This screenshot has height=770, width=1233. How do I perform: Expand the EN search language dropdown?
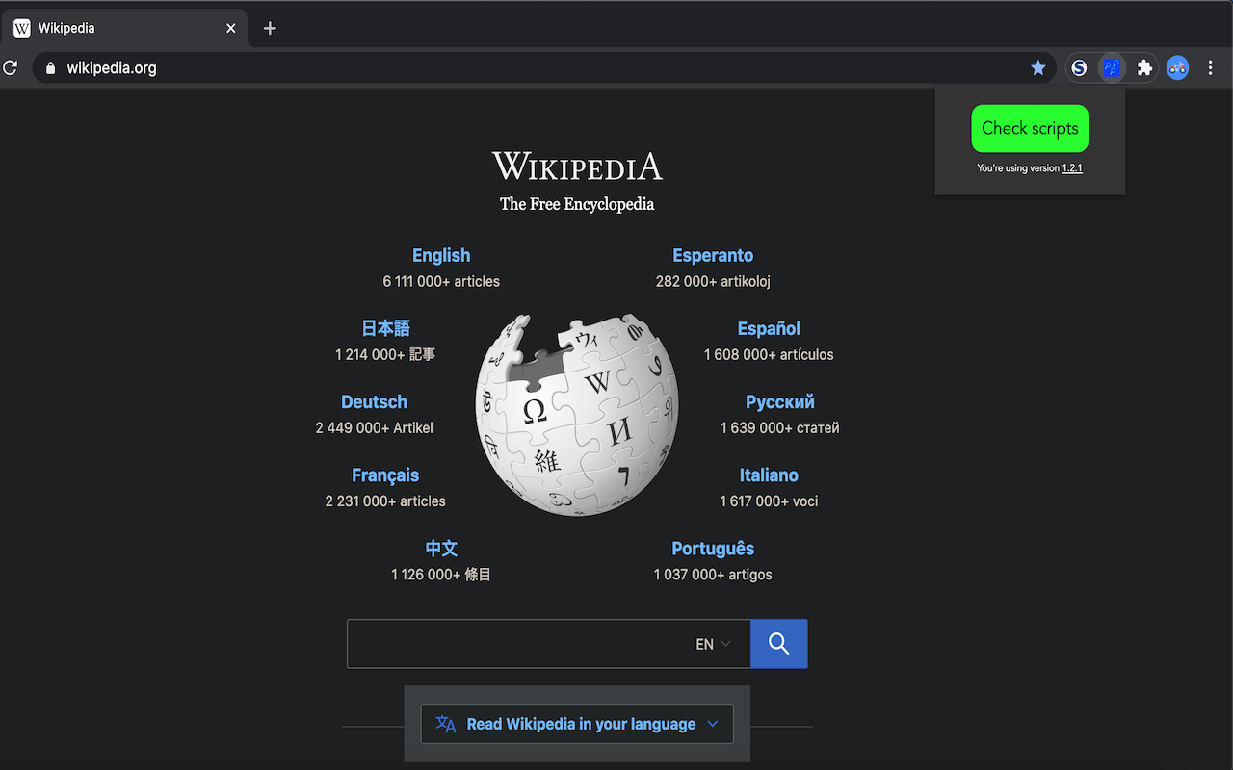(713, 644)
